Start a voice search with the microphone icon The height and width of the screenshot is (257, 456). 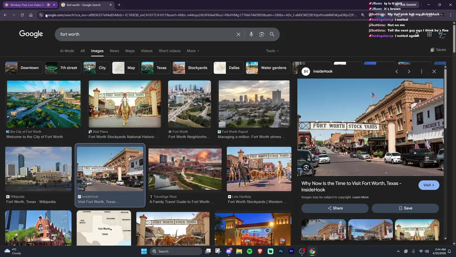251,34
